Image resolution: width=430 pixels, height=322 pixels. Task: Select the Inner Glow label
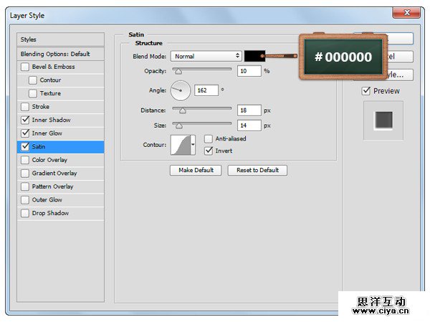pos(47,133)
